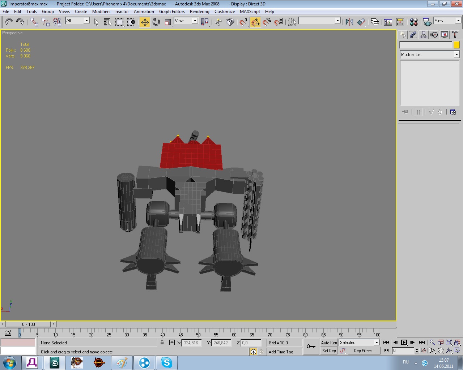
Task: Click the X coordinate field
Action: tap(191, 343)
